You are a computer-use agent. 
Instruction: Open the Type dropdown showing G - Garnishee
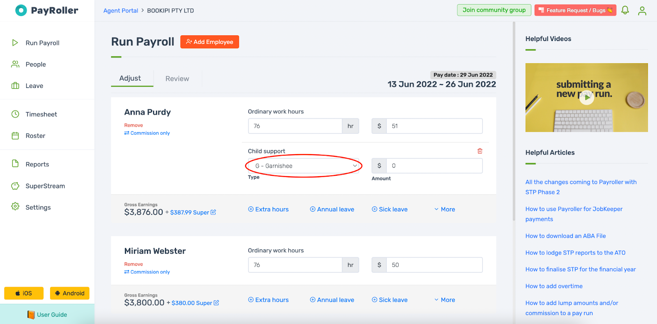tap(303, 166)
